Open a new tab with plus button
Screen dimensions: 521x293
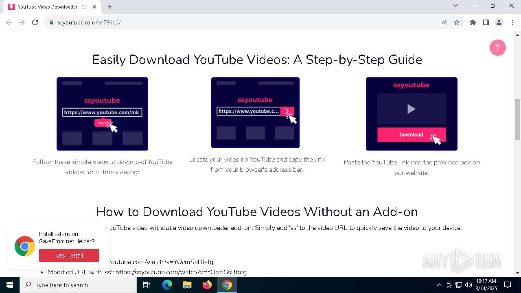point(110,7)
